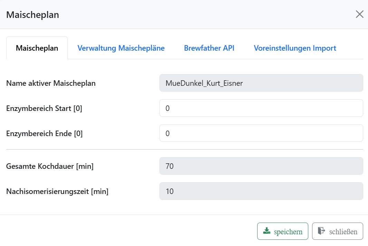Close the Maischeplan dialog with the X icon
This screenshot has width=368, height=246.
click(x=359, y=14)
